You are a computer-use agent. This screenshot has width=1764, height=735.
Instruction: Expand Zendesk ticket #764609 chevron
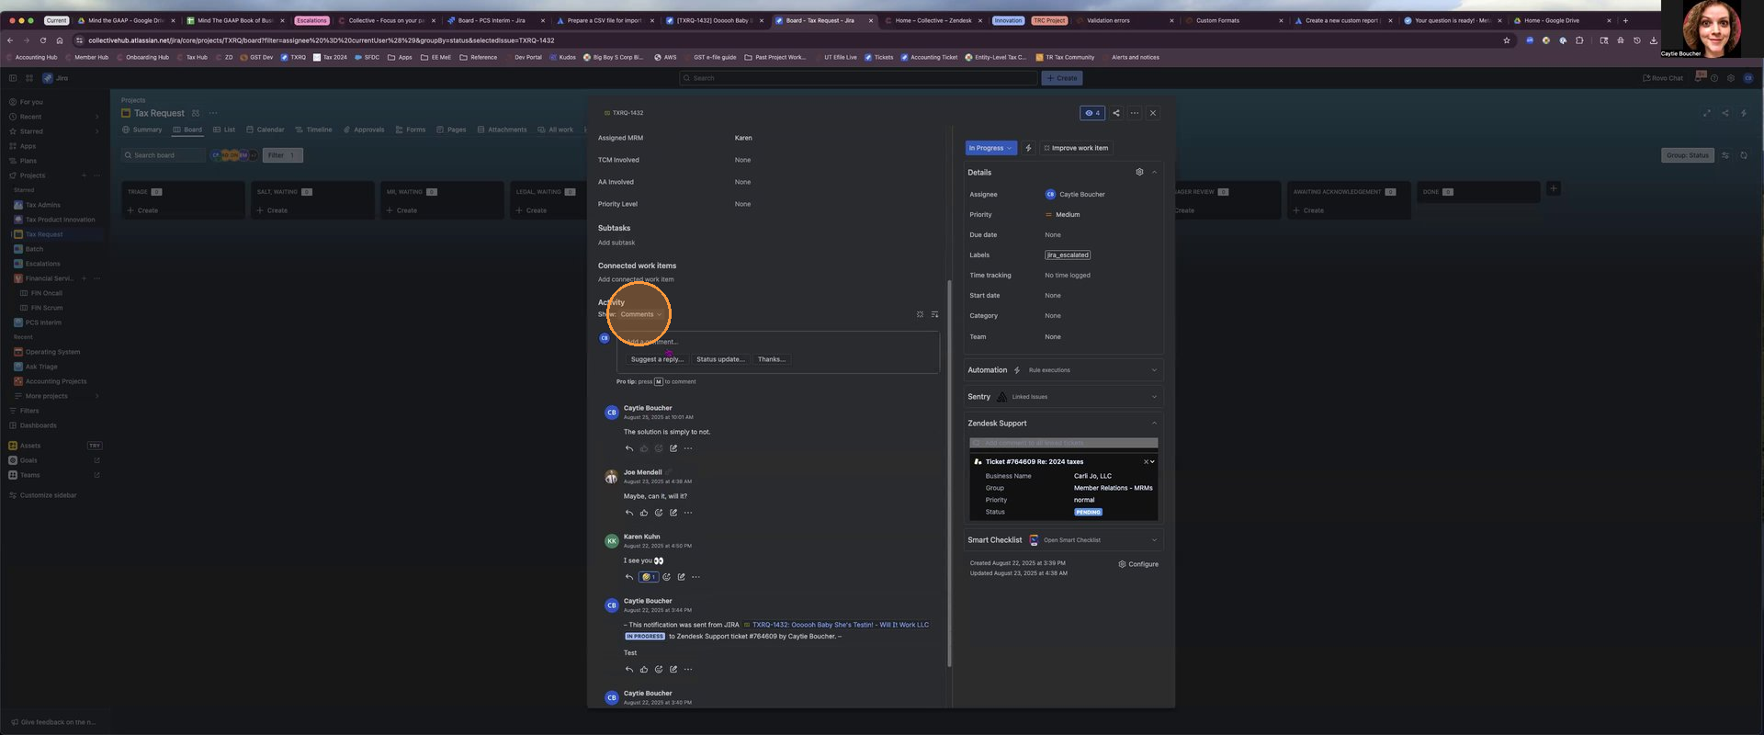[1152, 461]
